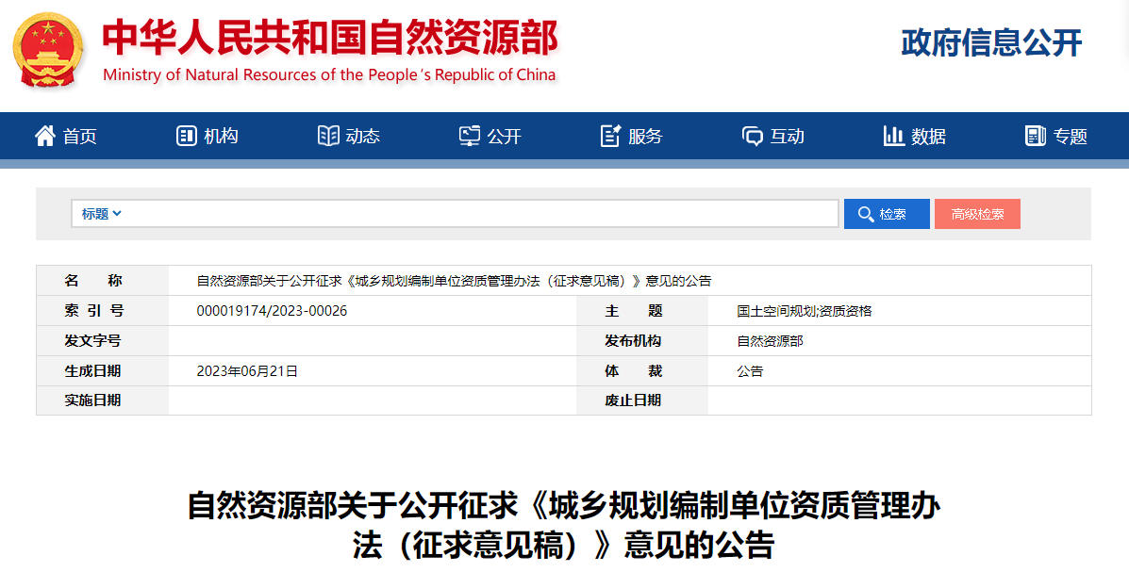1129x572 pixels.
Task: Click the list icon beside 机构
Action: tap(187, 136)
